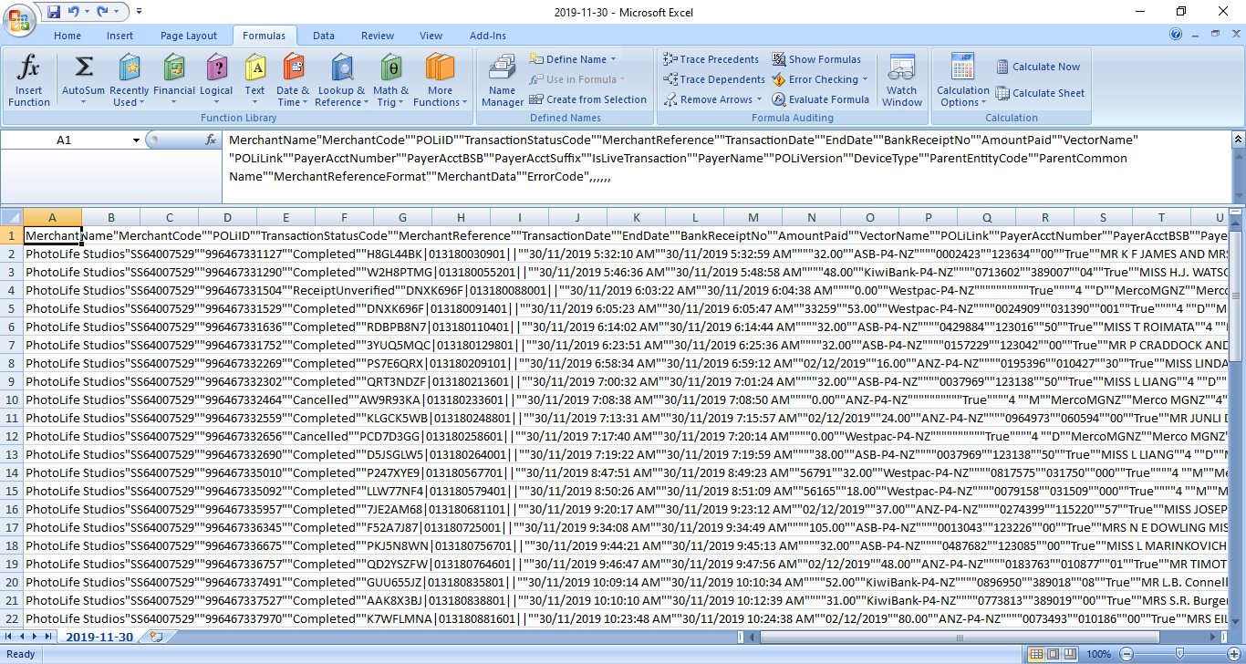Open Microsoft Excel Help
Screen dimensions: 1246x664
click(x=1177, y=35)
